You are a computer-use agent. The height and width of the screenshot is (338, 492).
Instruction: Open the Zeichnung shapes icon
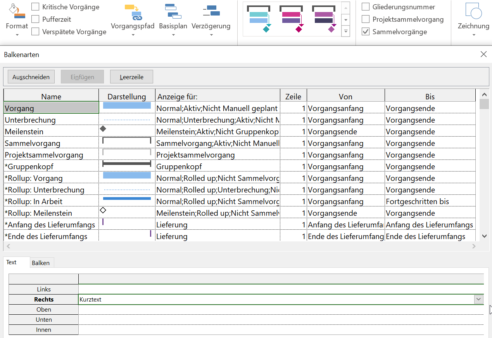click(473, 11)
